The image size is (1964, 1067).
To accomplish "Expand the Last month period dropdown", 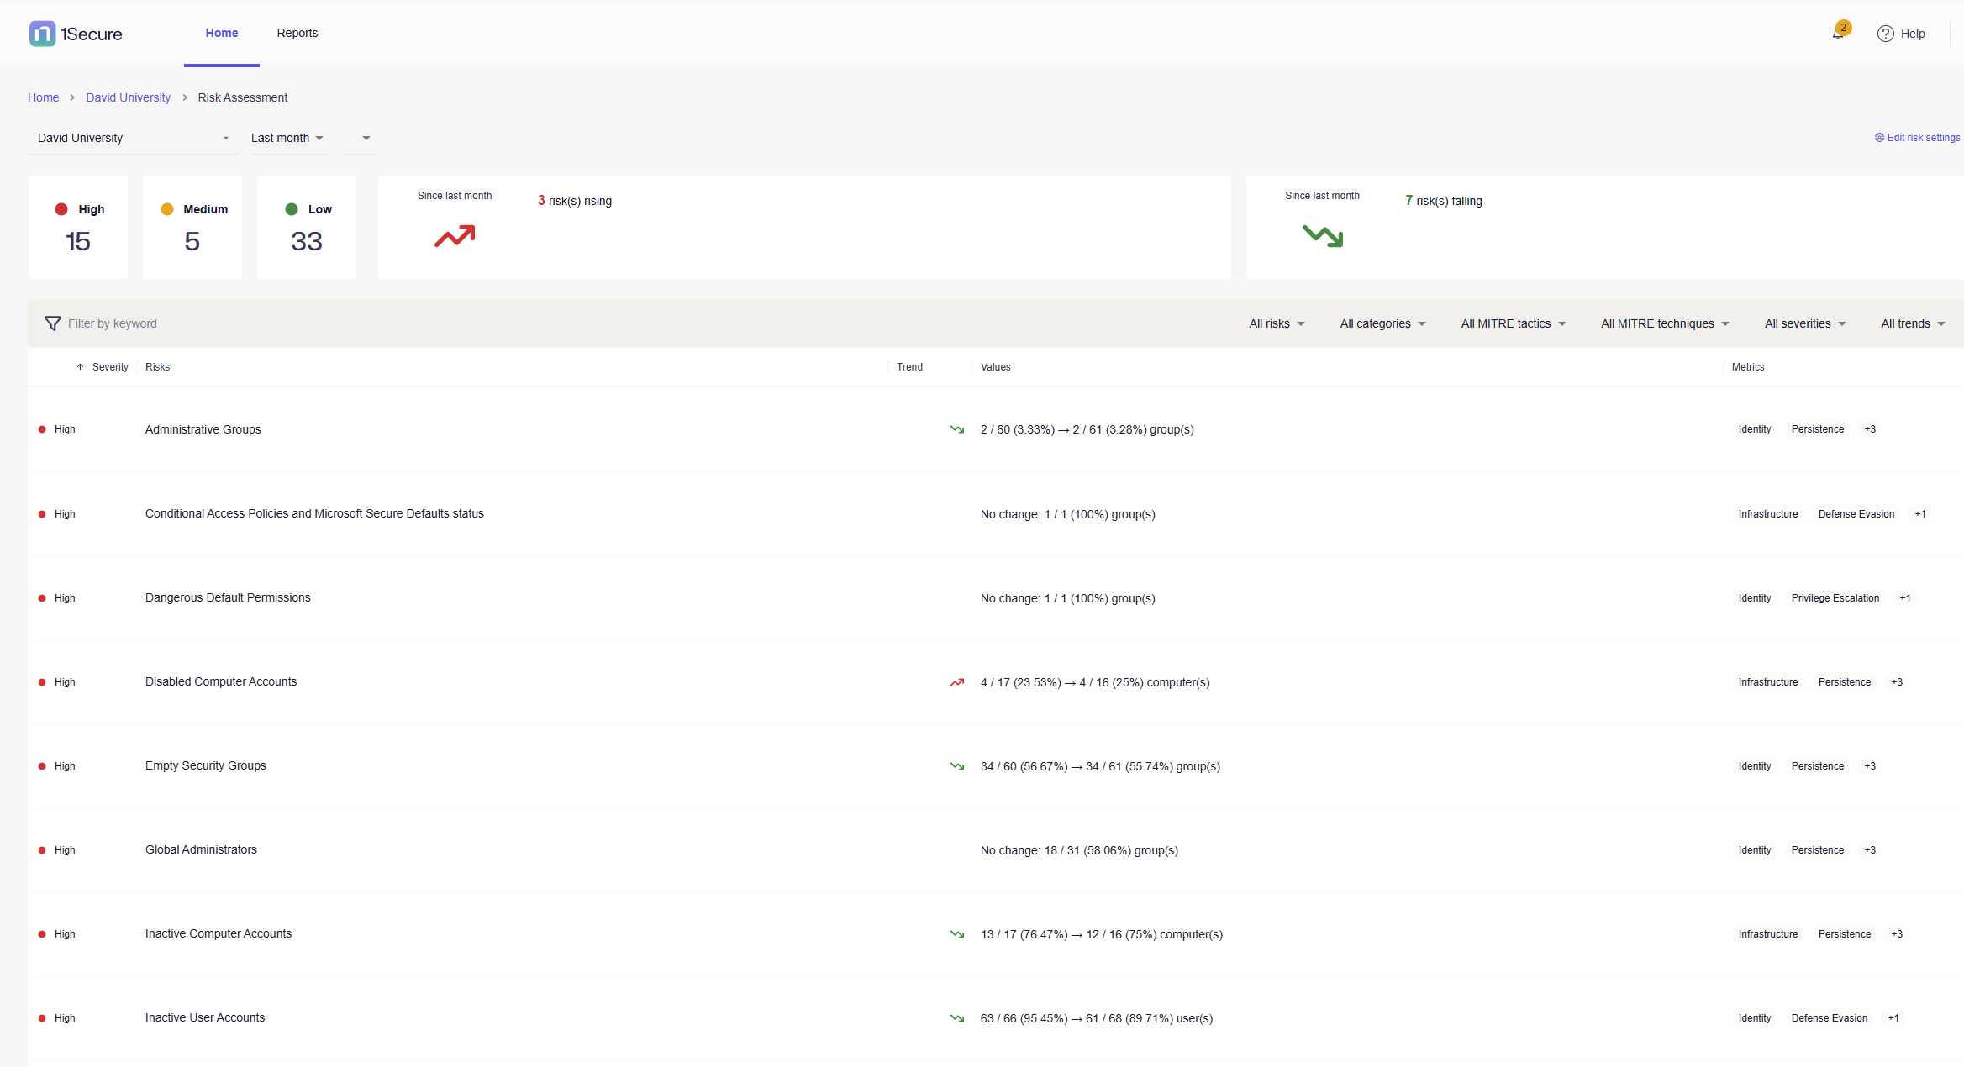I will coord(287,138).
